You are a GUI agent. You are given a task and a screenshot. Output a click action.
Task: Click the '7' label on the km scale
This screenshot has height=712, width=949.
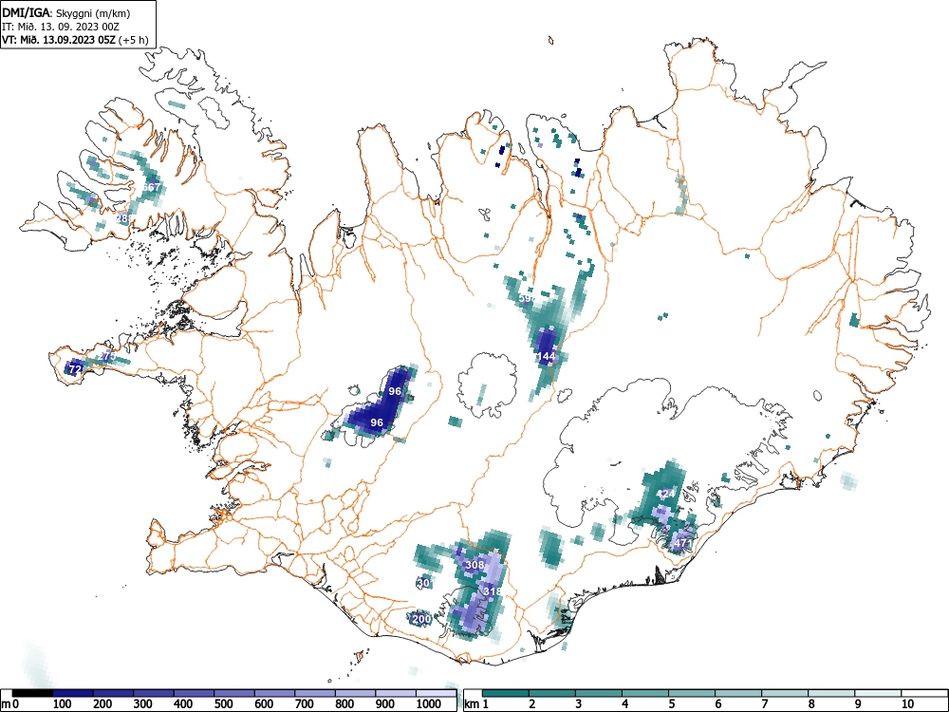pos(764,704)
